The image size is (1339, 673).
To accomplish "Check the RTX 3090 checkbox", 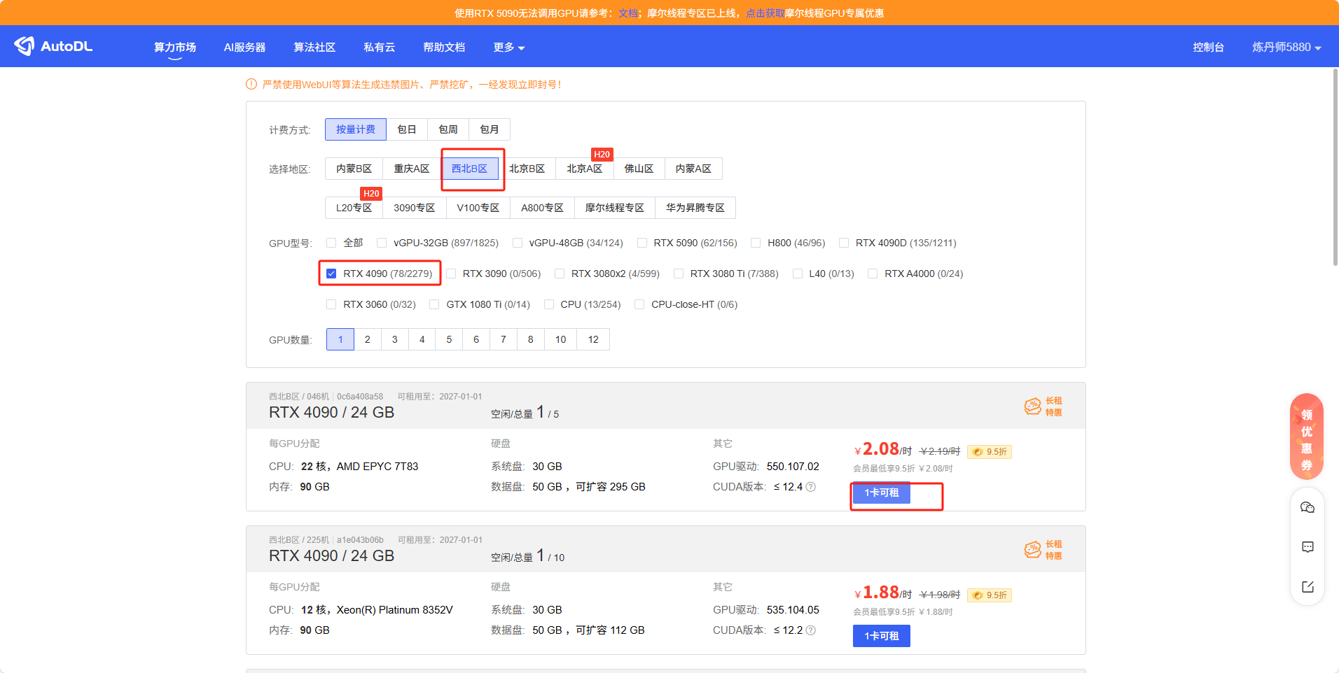I will [451, 274].
